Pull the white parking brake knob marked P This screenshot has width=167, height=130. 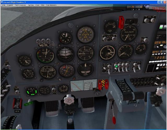[69, 100]
